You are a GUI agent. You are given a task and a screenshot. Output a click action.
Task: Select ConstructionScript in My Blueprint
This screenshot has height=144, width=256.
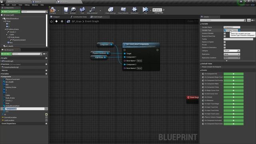(11, 67)
